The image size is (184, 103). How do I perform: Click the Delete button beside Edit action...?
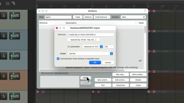pos(138,80)
